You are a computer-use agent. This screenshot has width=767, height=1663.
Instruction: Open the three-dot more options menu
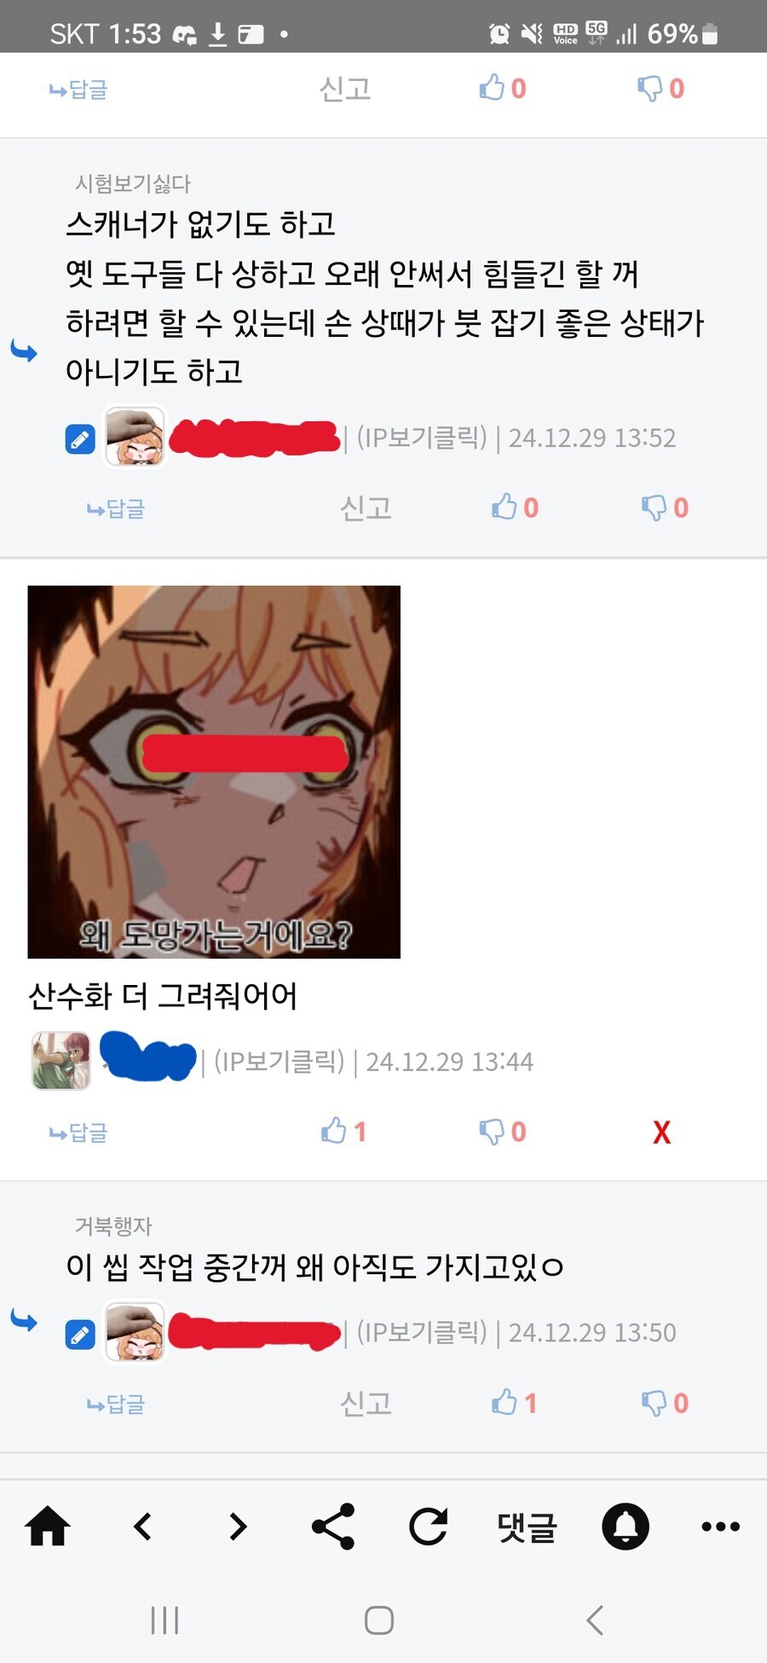tap(720, 1527)
